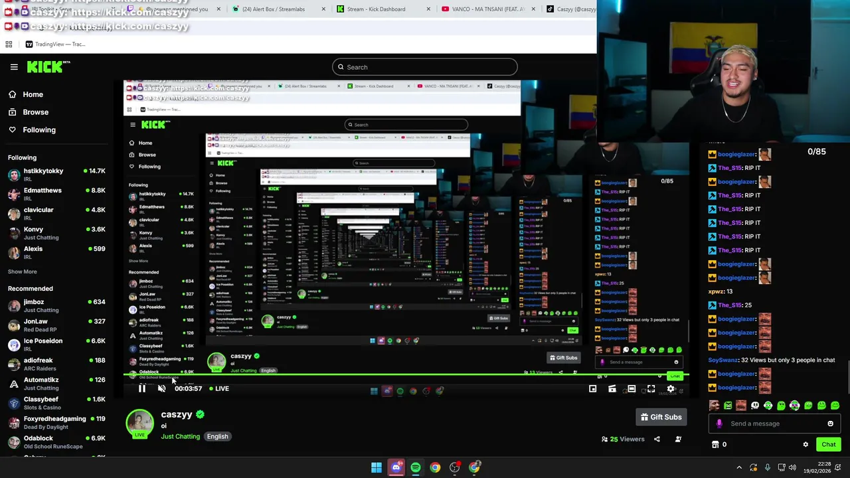Open Konvy's Just Chatting stream

pyautogui.click(x=56, y=233)
